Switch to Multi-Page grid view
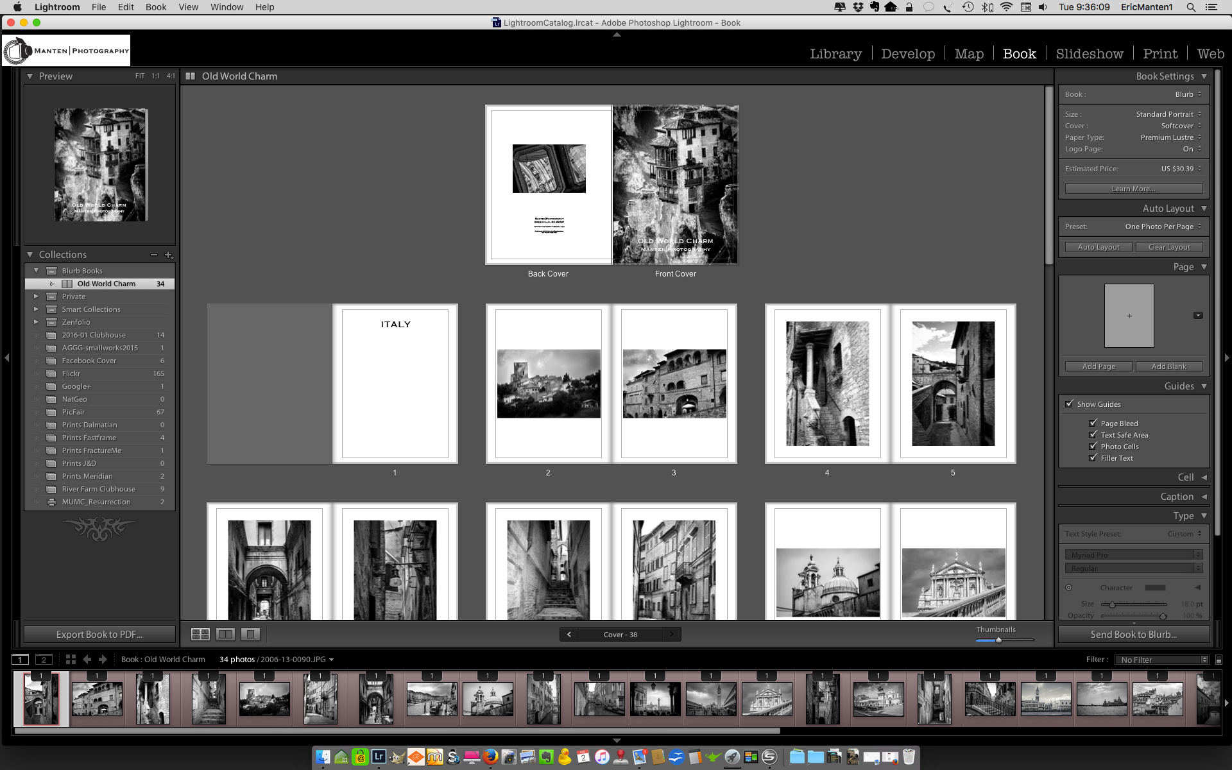1232x770 pixels. tap(200, 634)
